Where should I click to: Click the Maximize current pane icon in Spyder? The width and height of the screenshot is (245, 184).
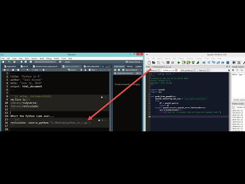click(234, 62)
